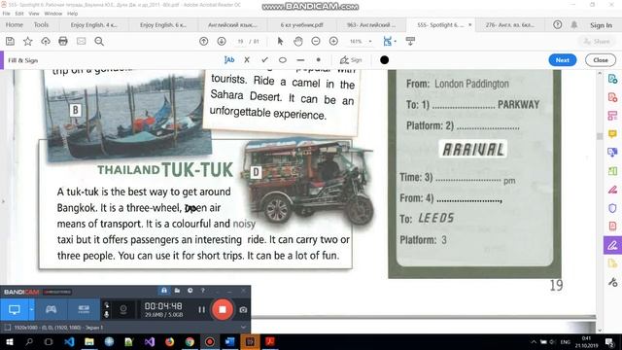The image size is (622, 350).
Task: Toggle Bandicam webcam overlay
Action: (x=123, y=309)
